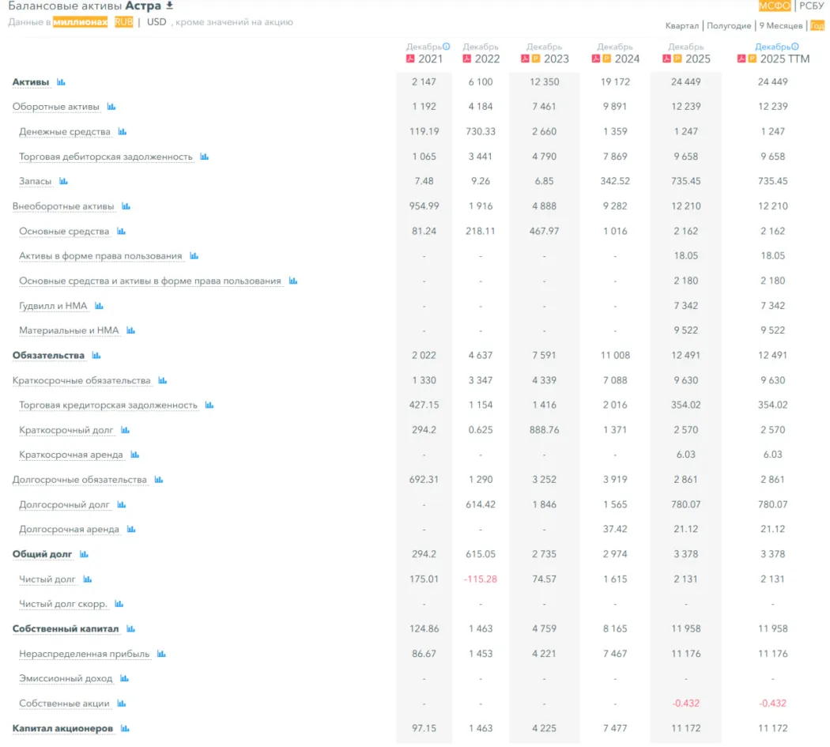Download the Астра balance sheet data
The height and width of the screenshot is (747, 830).
(169, 6)
